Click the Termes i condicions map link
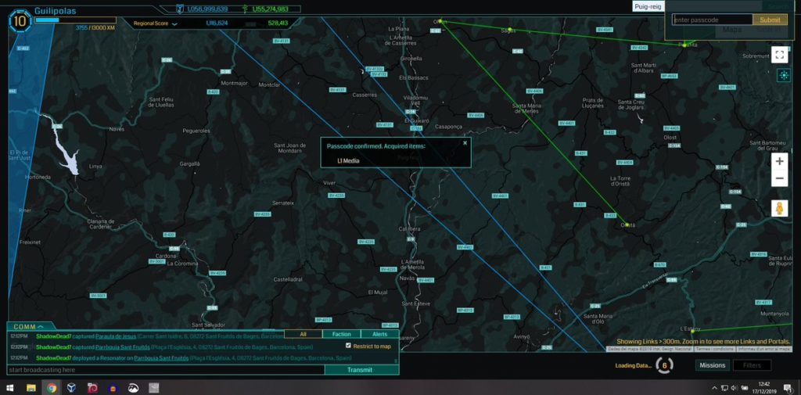Image resolution: width=801 pixels, height=395 pixels. pos(714,349)
